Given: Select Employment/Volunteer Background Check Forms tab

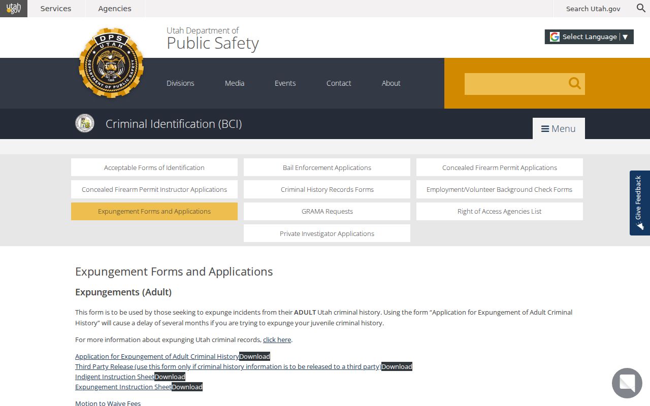Looking at the screenshot, I should pyautogui.click(x=500, y=189).
